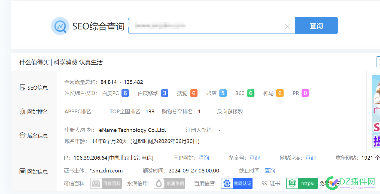Open 同IP网站 查询 link

204,158
